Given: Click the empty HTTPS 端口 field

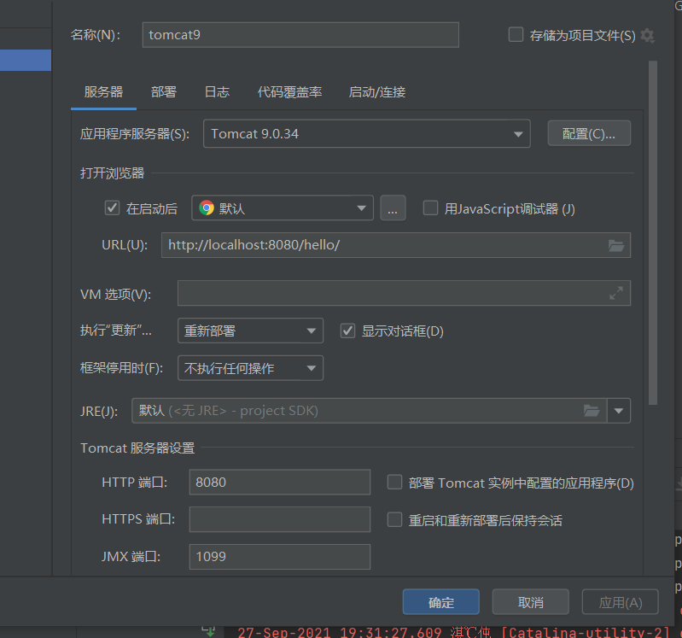Looking at the screenshot, I should click(280, 519).
